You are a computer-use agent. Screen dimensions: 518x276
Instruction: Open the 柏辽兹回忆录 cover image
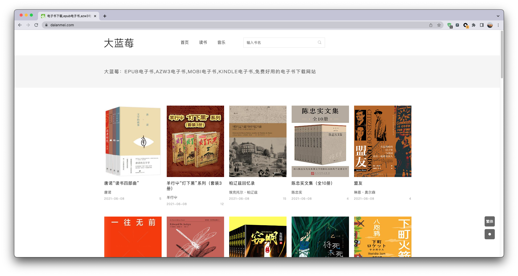pyautogui.click(x=258, y=141)
